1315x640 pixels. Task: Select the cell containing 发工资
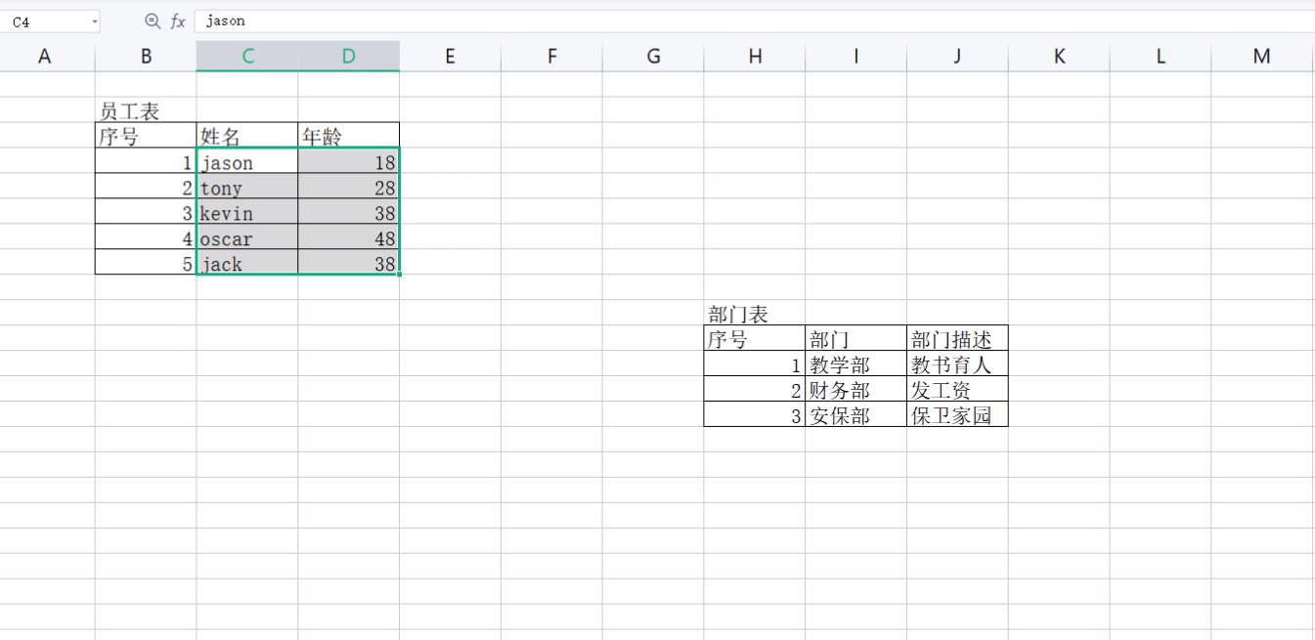[x=957, y=390]
